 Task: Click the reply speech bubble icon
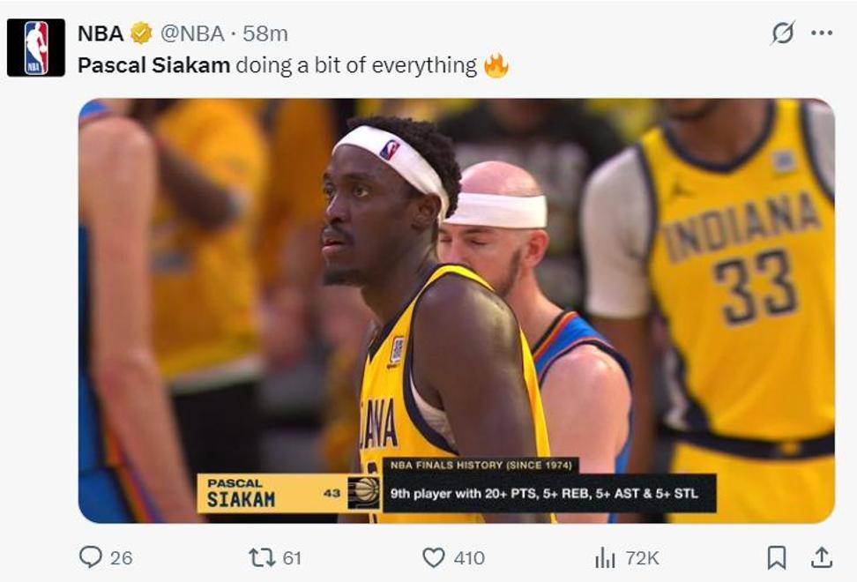[x=90, y=557]
